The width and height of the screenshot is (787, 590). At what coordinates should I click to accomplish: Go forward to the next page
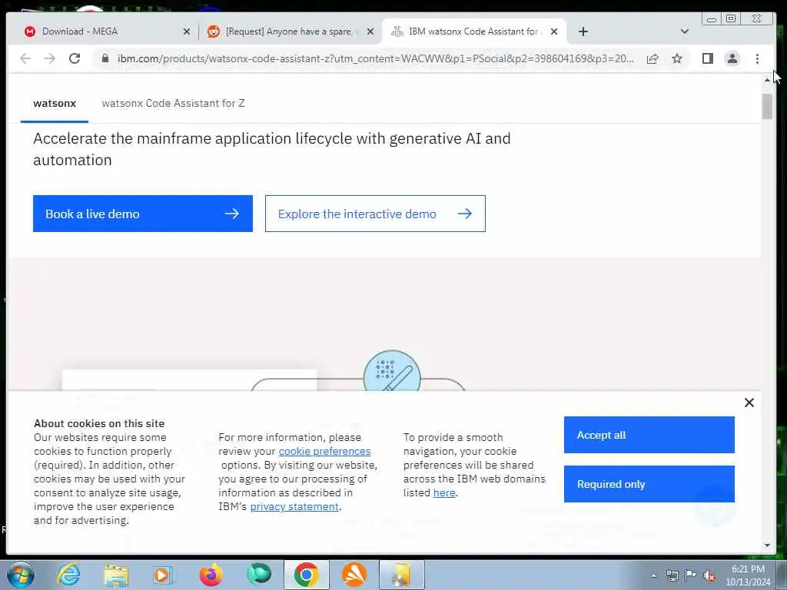click(50, 58)
